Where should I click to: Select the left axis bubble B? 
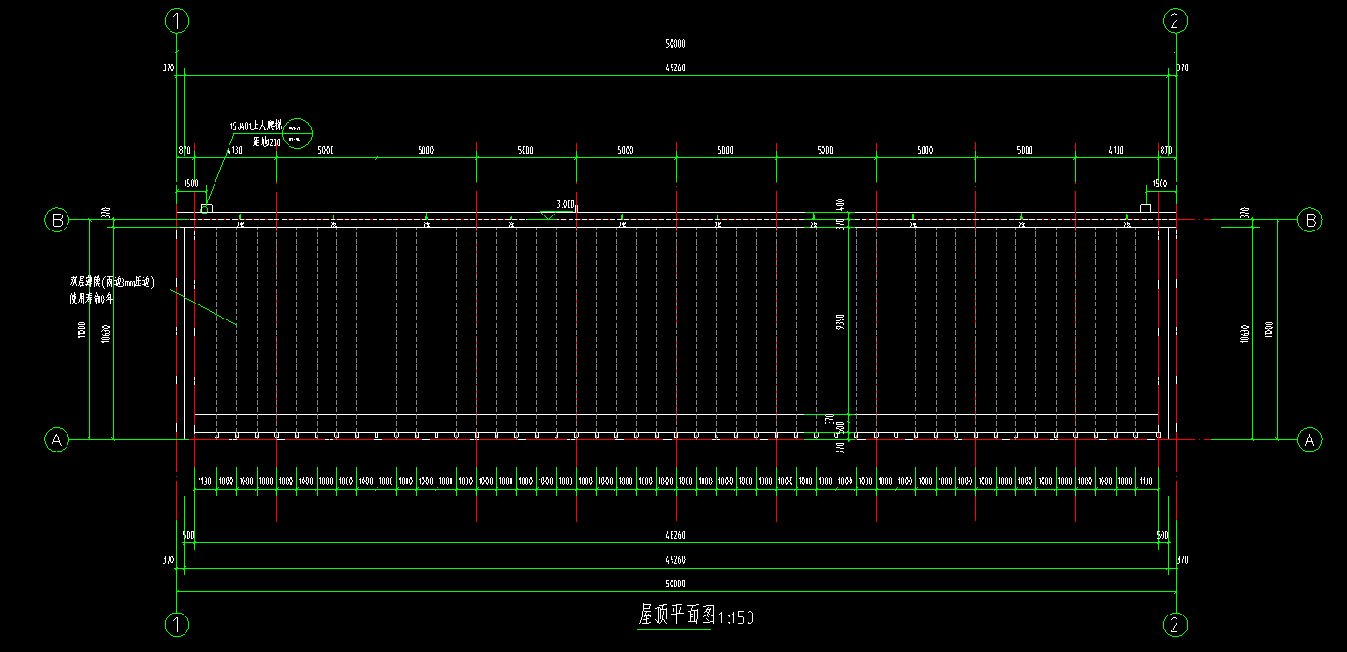(x=57, y=220)
